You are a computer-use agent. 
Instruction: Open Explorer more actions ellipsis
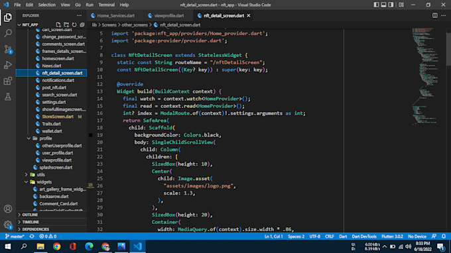pos(79,15)
